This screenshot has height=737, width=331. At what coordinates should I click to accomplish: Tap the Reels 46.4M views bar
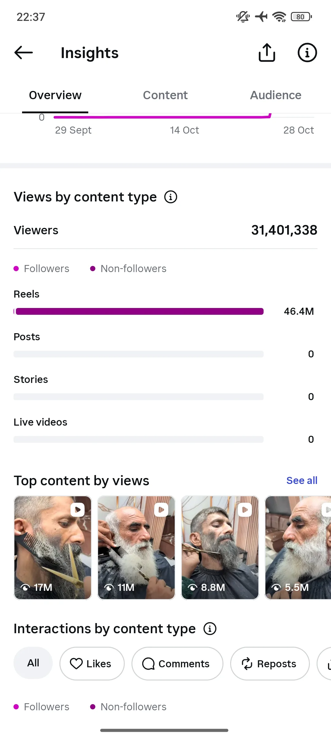click(x=139, y=311)
